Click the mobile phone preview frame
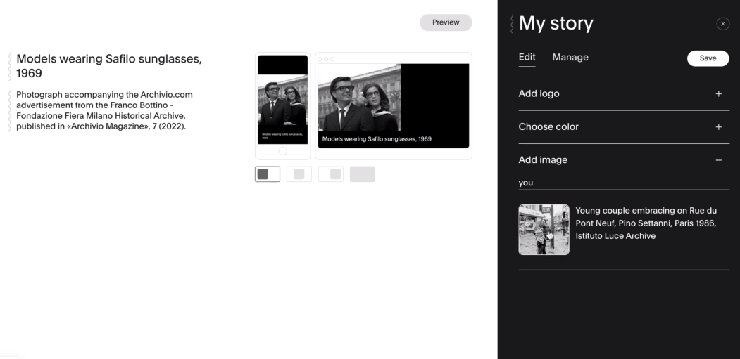The image size is (740, 359). point(282,106)
